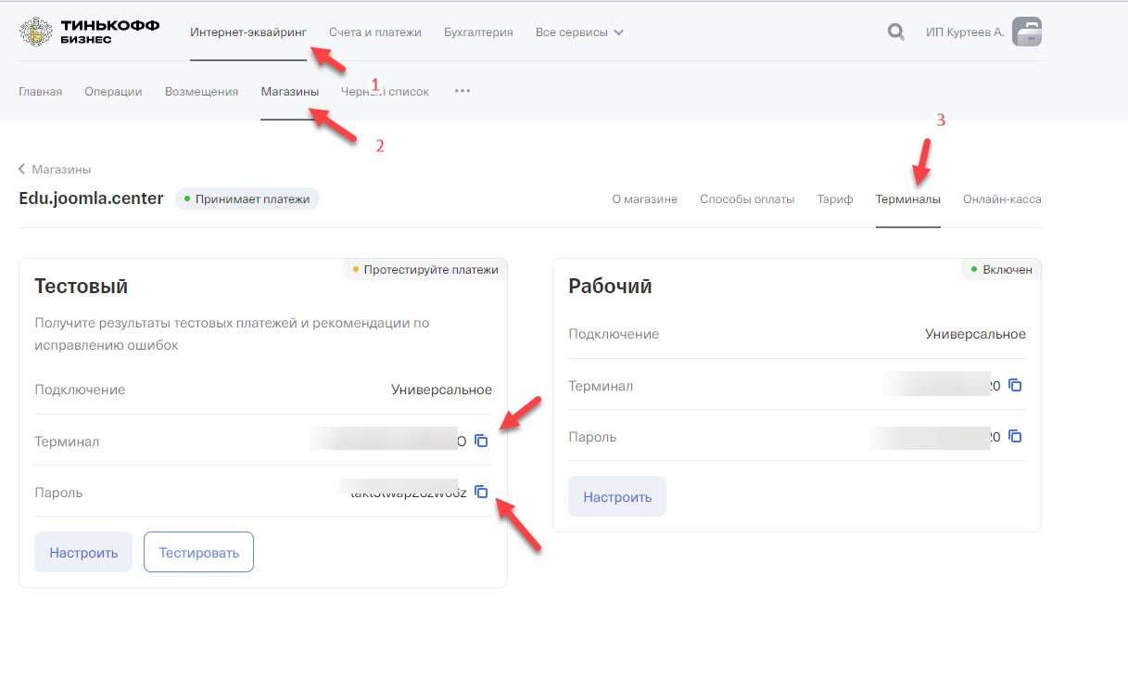Click Универсальное value in Тестовый card
Viewport: 1128px width, 692px height.
coord(441,390)
